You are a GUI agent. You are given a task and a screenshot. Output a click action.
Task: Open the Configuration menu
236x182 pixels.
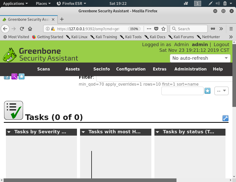[x=131, y=69]
